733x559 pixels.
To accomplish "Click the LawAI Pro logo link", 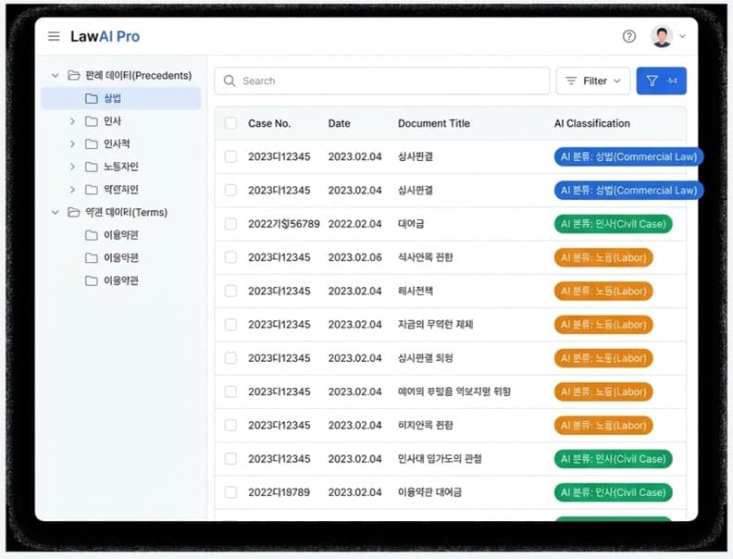I will point(105,37).
